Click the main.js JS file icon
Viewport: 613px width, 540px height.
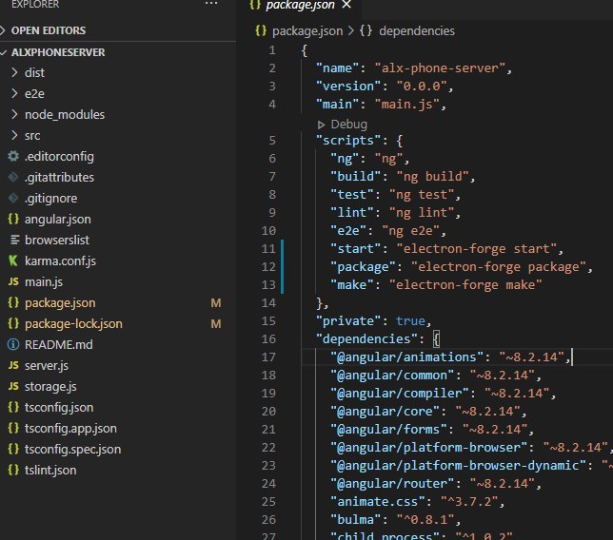[13, 282]
